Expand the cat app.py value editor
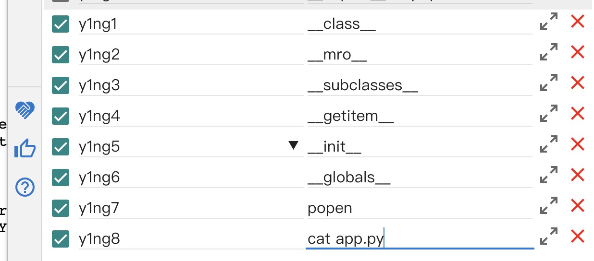The width and height of the screenshot is (594, 261). pos(549,237)
